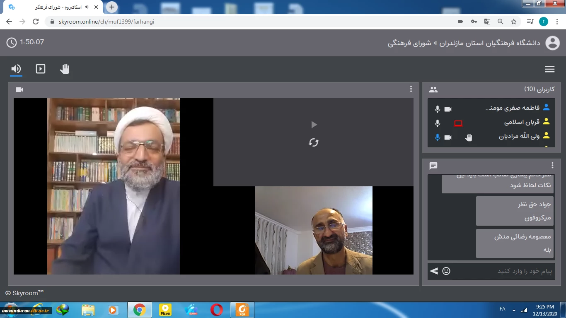Open the video panel three-dot options

click(411, 89)
